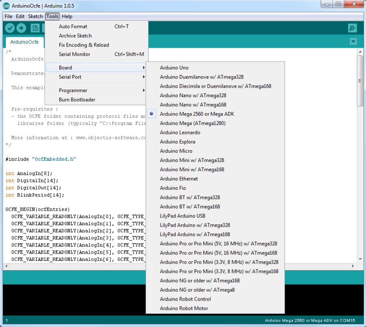Select Arduino Ethernet board
Image resolution: width=366 pixels, height=327 pixels.
point(215,179)
